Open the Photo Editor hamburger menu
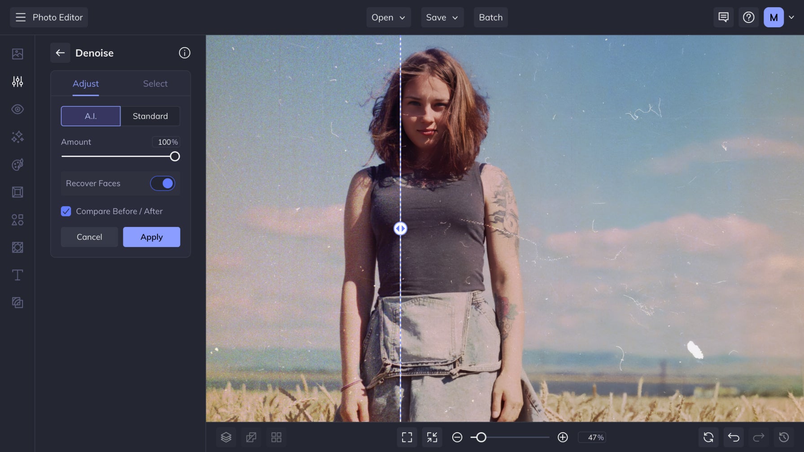Screen dimensions: 804x452 (x=21, y=17)
